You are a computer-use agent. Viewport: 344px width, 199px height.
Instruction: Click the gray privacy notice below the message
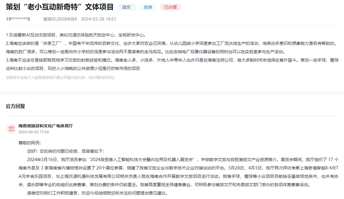pyautogui.click(x=61, y=78)
